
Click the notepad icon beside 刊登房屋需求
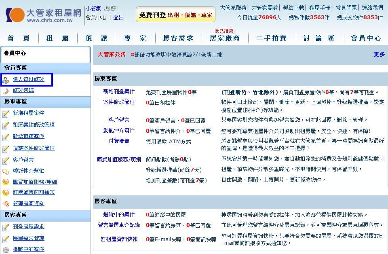6,227
